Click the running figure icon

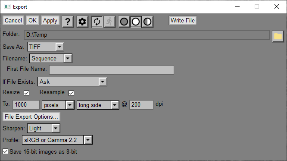109,22
